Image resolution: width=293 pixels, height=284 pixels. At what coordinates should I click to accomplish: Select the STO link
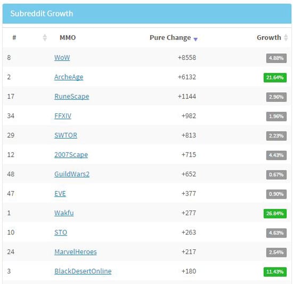click(x=61, y=232)
